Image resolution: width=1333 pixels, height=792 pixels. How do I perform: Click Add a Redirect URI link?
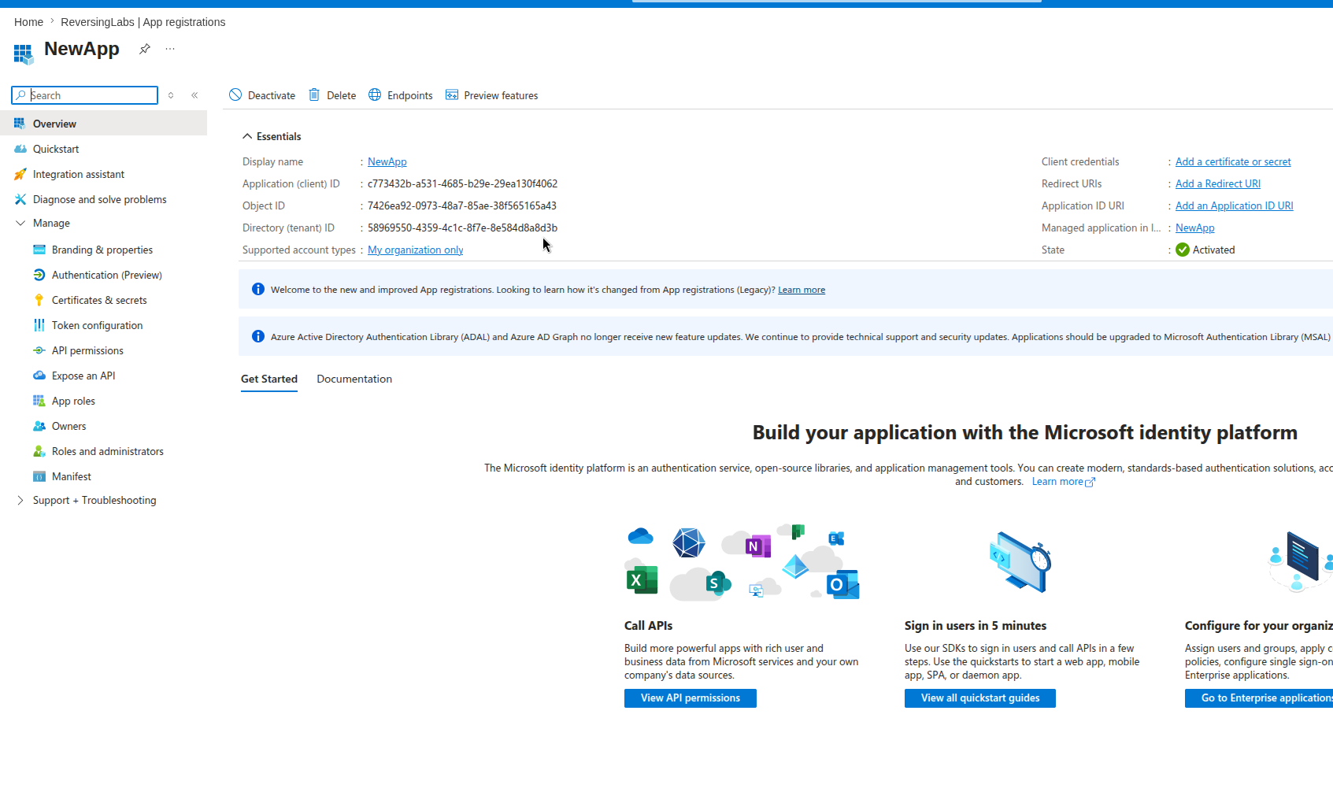pos(1218,183)
